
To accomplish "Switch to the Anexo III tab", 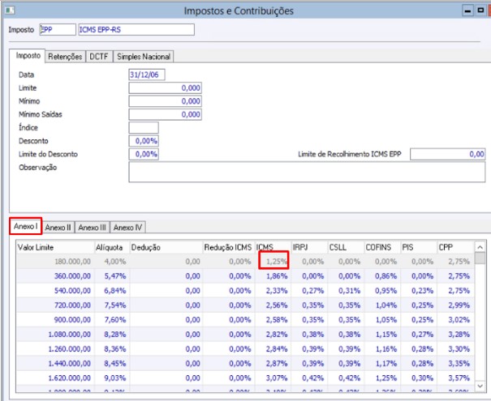I will click(92, 227).
